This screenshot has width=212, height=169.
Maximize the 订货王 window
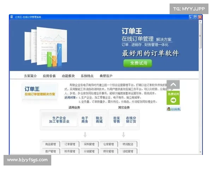click(x=195, y=17)
